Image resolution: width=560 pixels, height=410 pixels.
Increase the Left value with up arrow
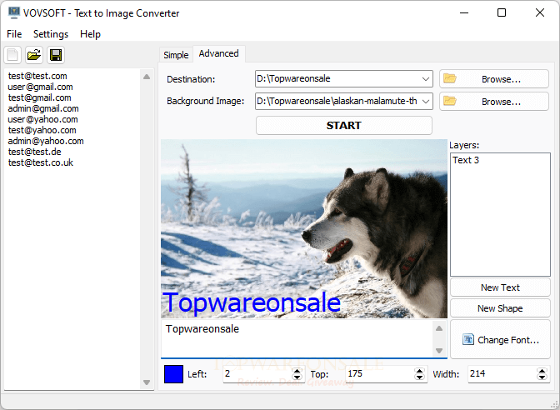pos(297,371)
